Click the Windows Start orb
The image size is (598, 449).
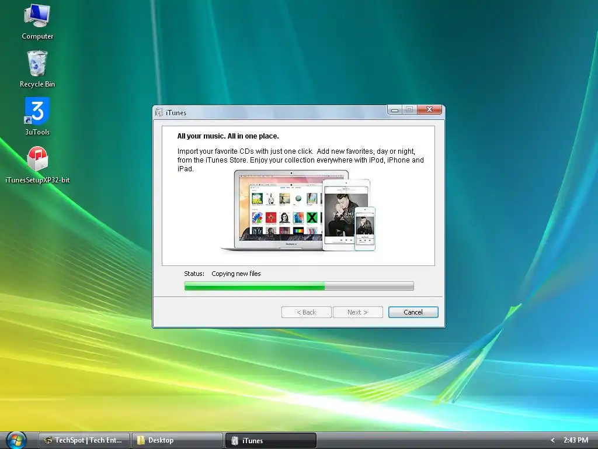click(x=16, y=440)
